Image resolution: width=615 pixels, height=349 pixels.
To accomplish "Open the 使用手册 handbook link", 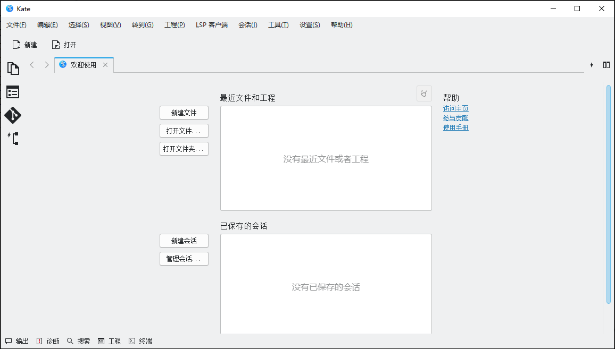I will (x=455, y=127).
